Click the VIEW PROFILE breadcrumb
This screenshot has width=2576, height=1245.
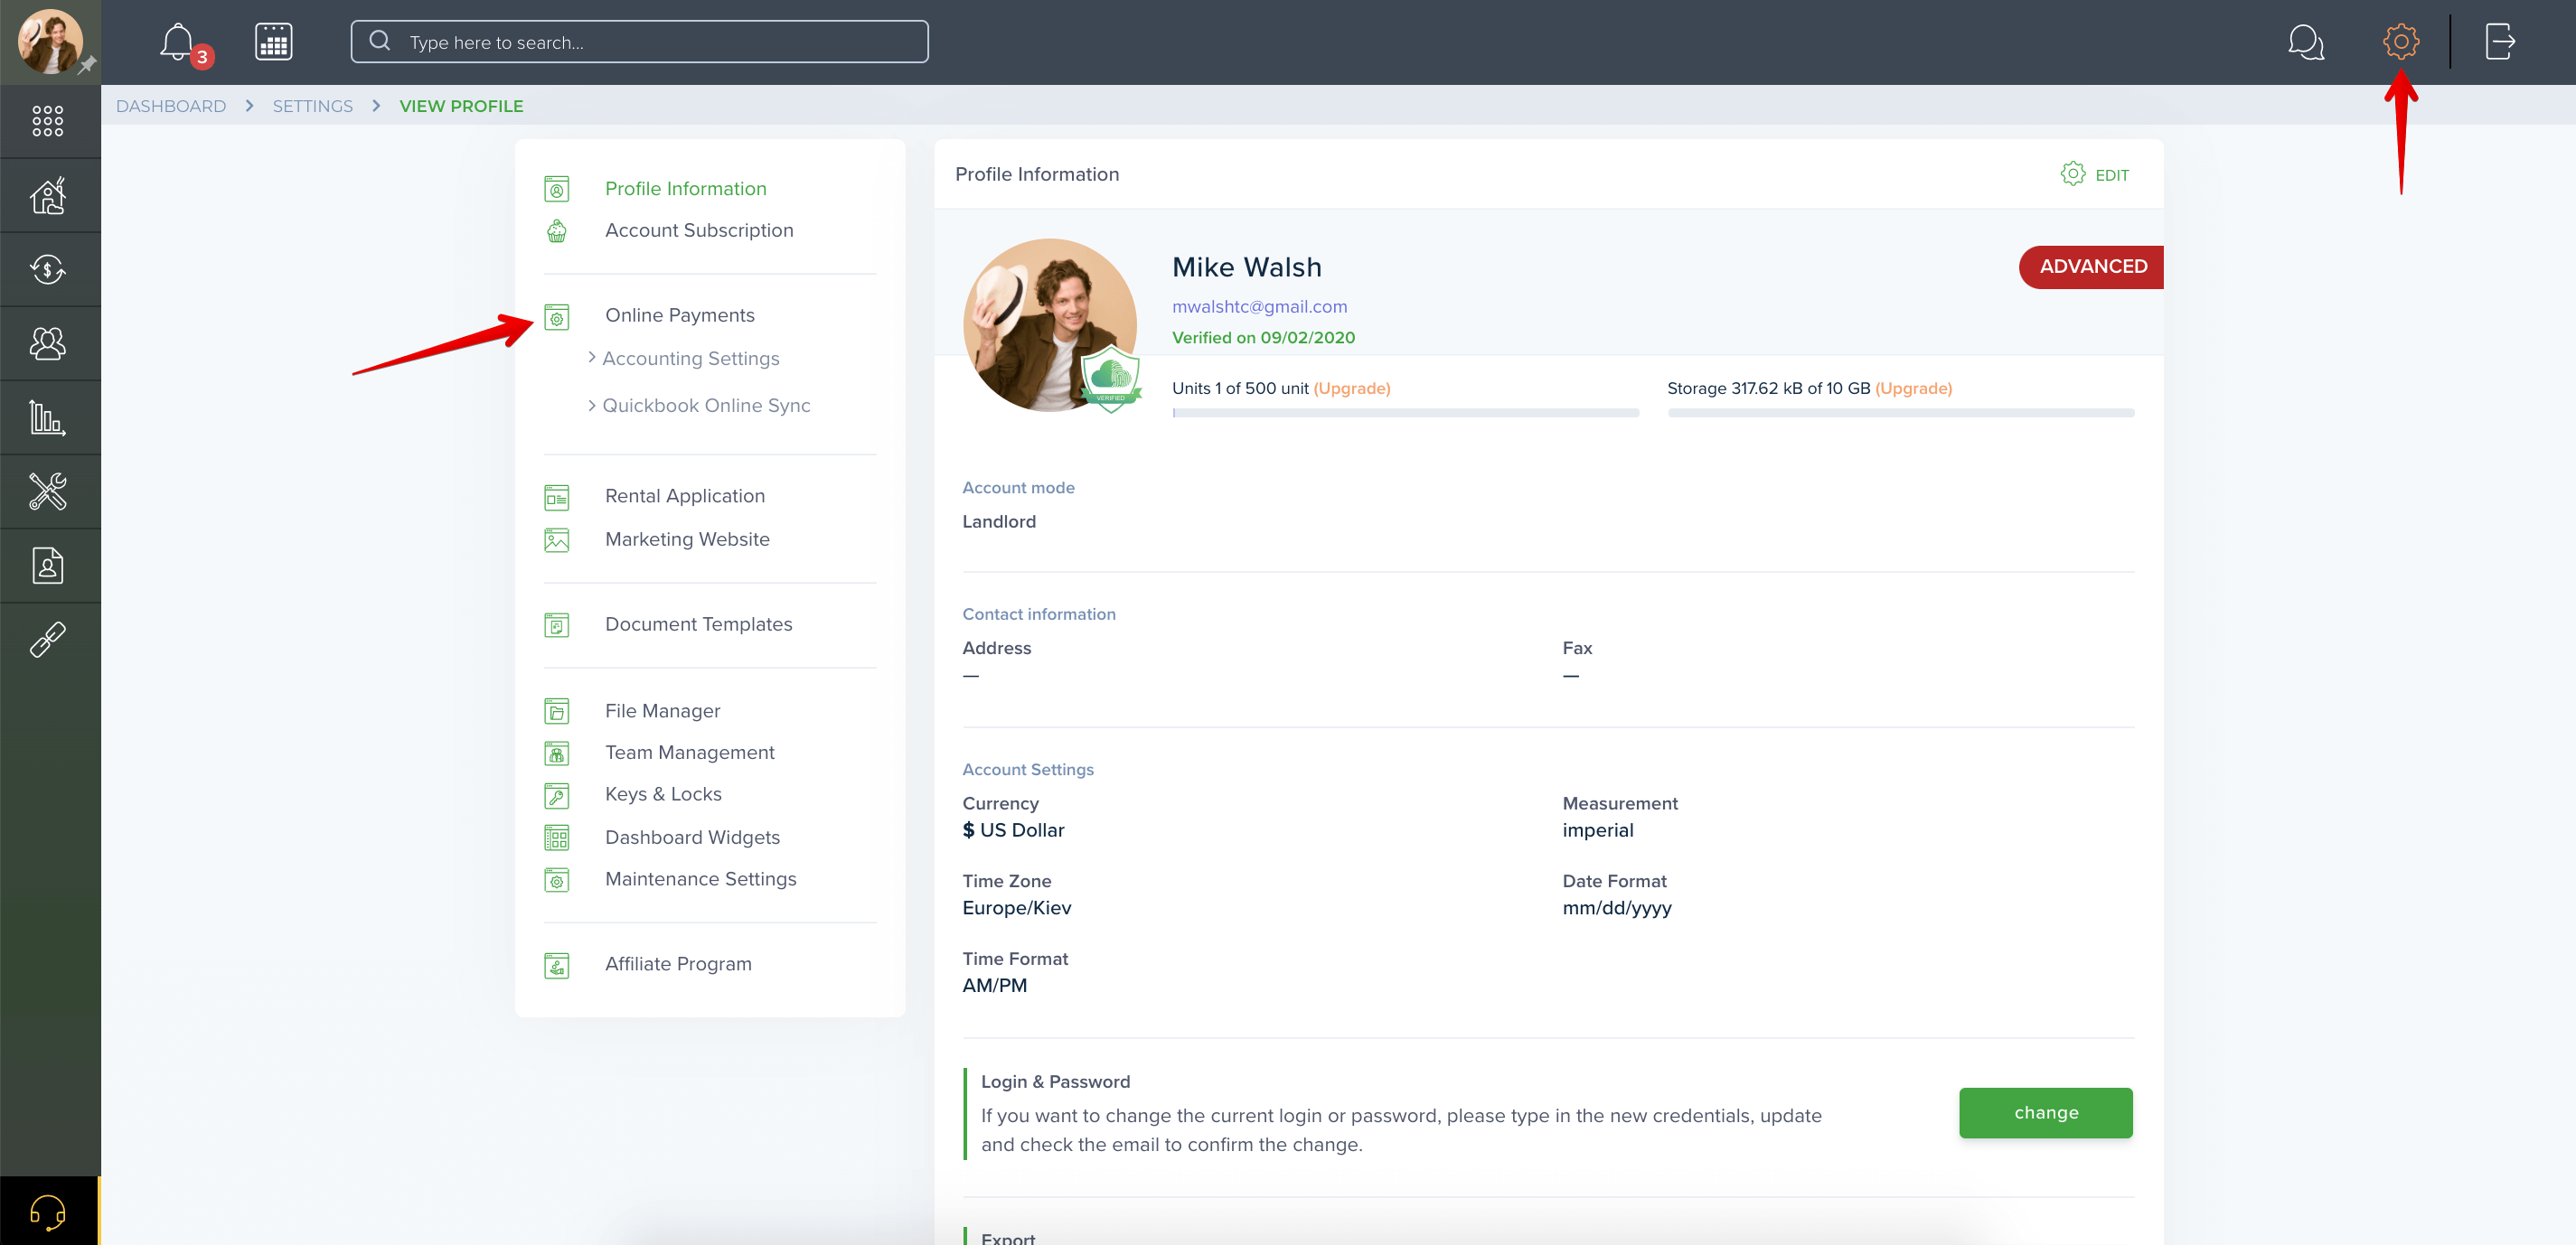[461, 106]
